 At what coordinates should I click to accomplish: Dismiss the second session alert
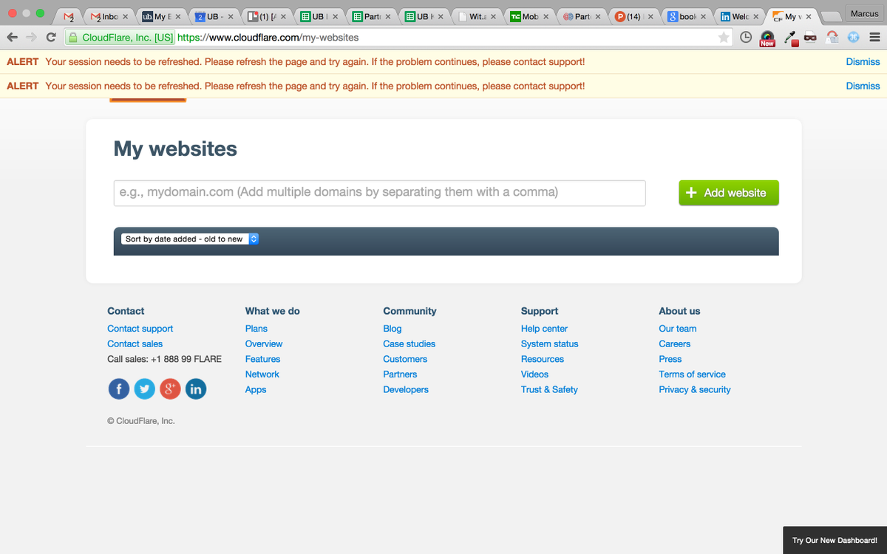863,86
